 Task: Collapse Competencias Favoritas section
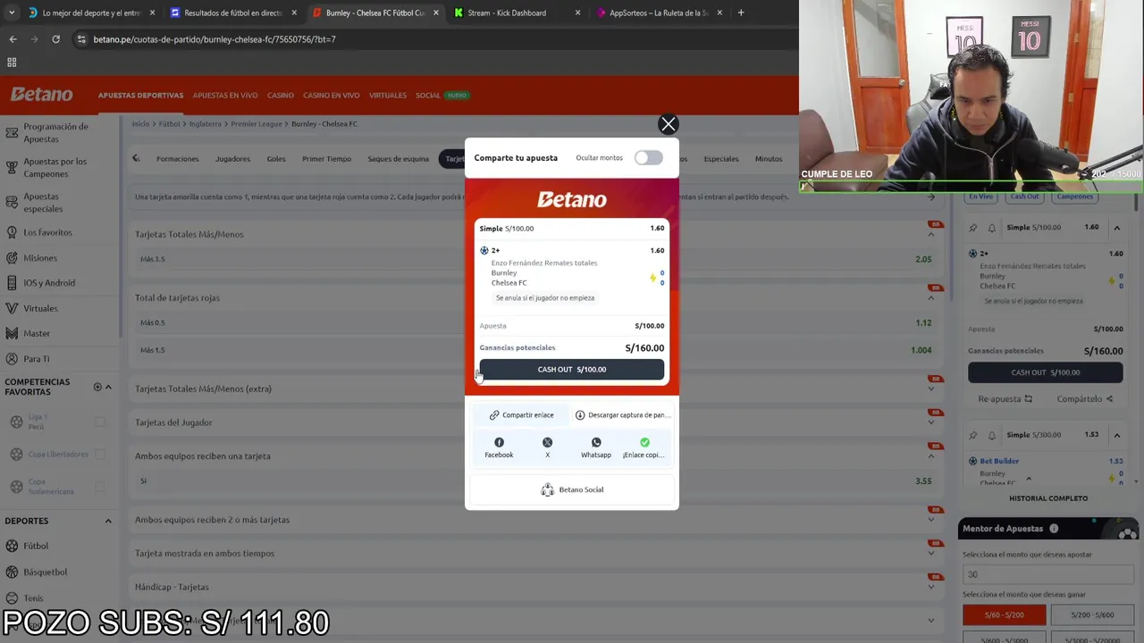click(108, 387)
